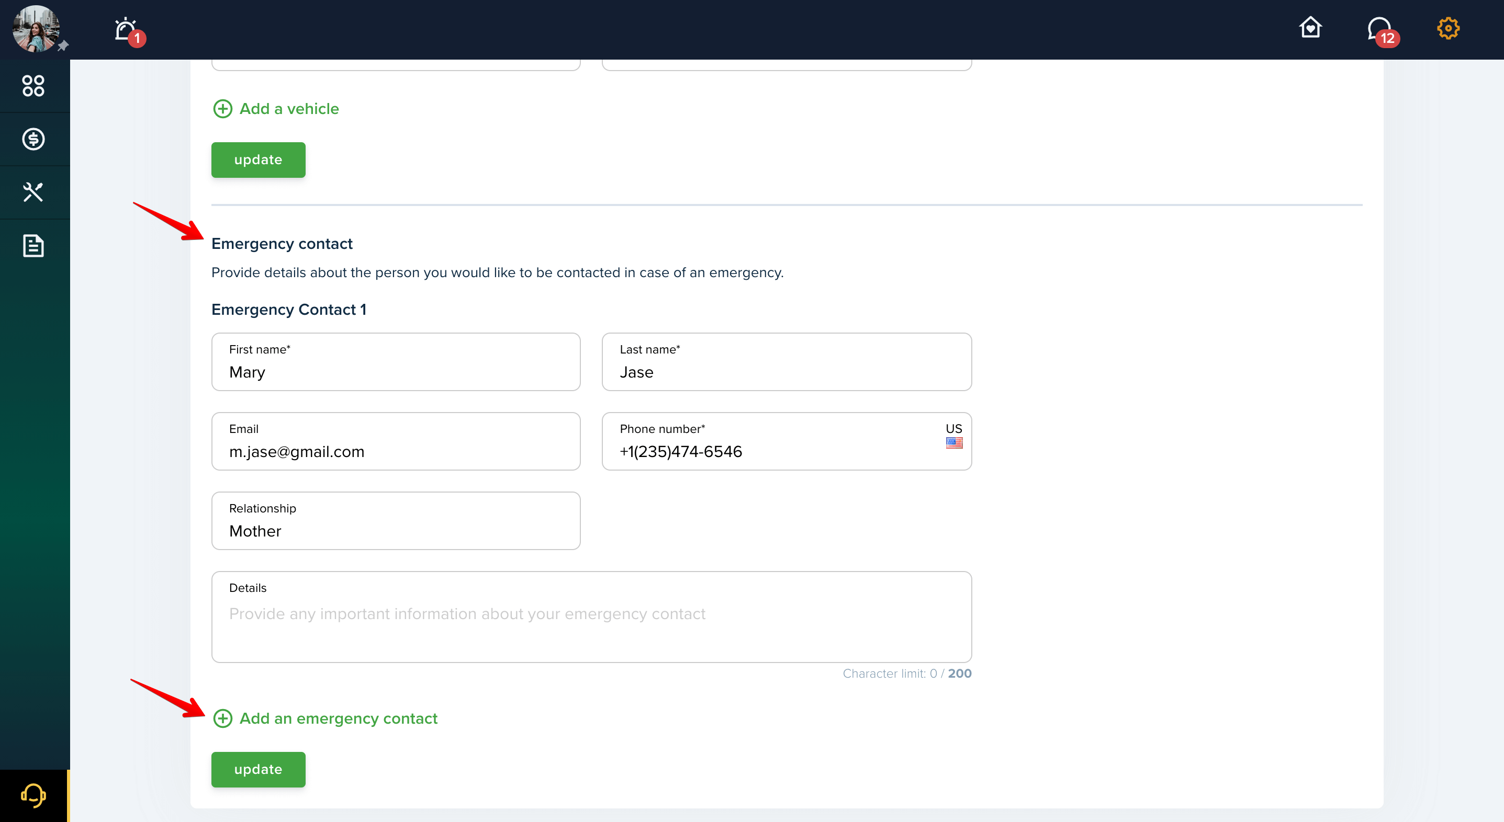Open the maintenance tools sidebar icon

point(33,192)
